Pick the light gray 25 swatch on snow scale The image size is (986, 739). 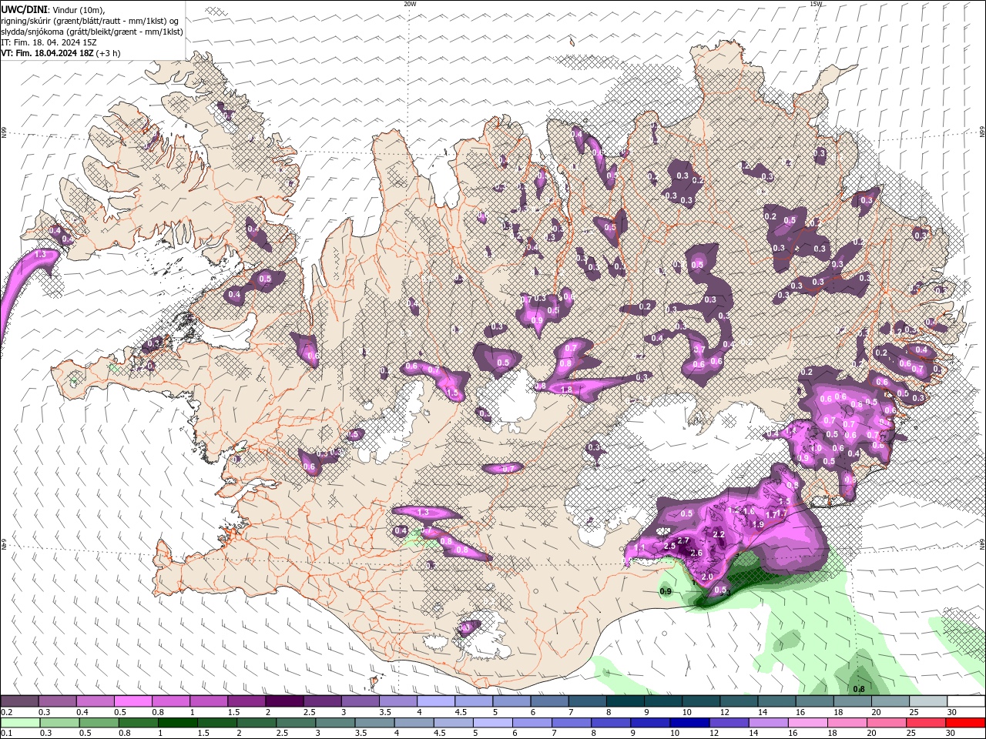[927, 701]
